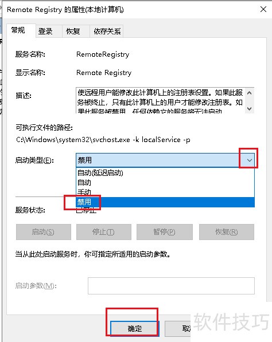The width and height of the screenshot is (272, 342).
Task: Click the 恢复(R) service button
Action: pos(227,232)
